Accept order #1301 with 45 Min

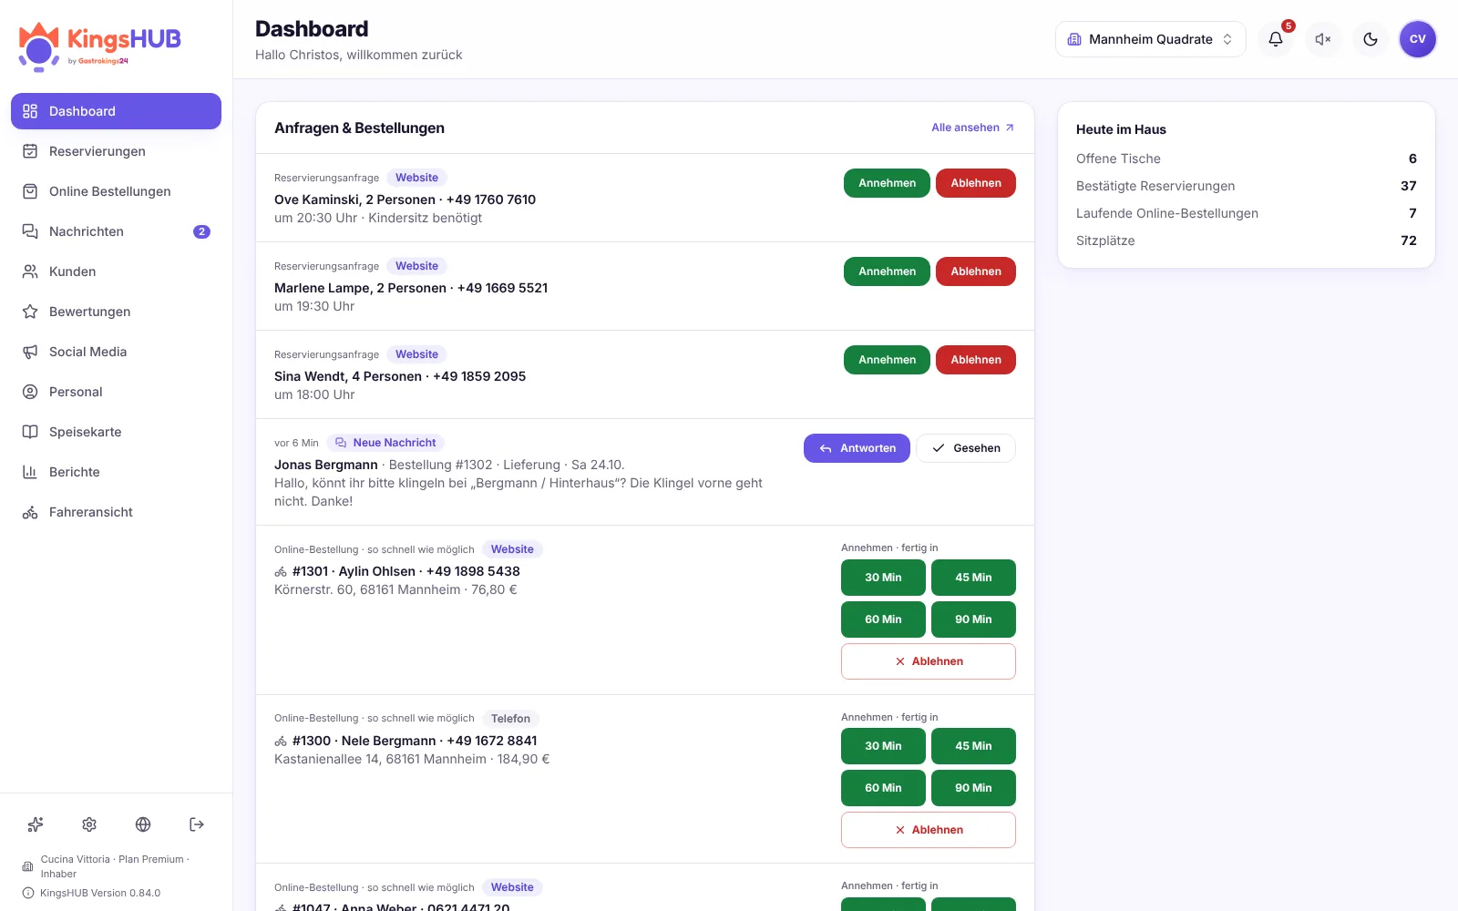coord(973,578)
